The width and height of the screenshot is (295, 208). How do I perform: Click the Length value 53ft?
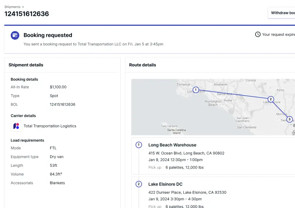[53, 166]
